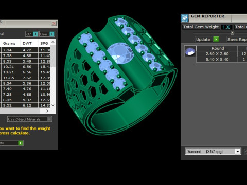Viewport: 247px width, 185px height.
Task: Click the Gem Reporter title bar text
Action: pos(207,16)
